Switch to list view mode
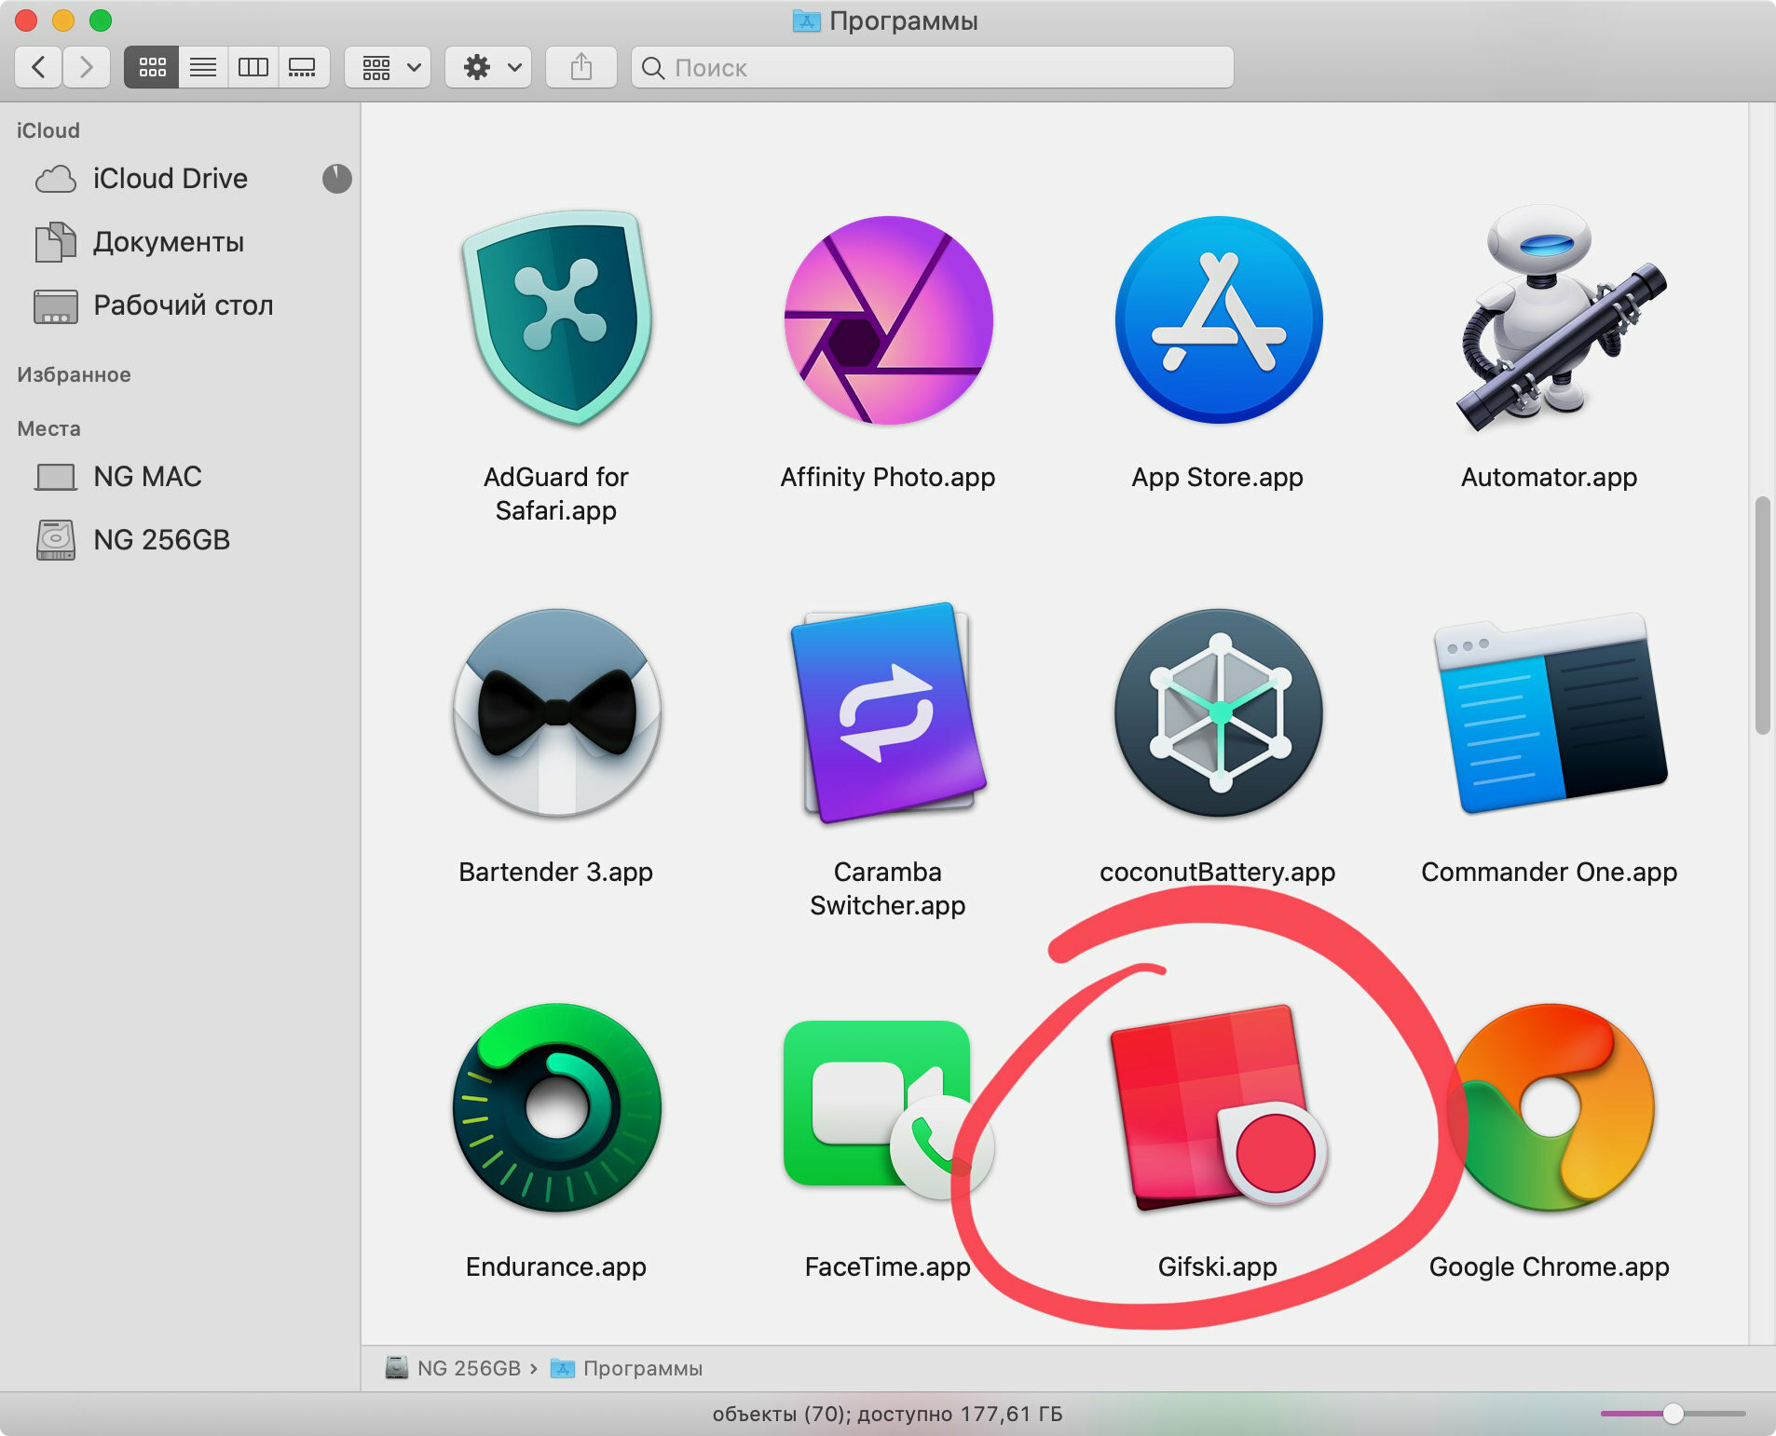 point(202,67)
